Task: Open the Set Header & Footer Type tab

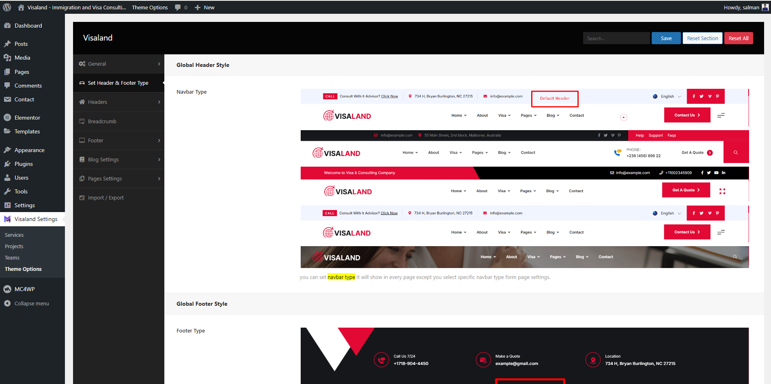Action: [118, 83]
